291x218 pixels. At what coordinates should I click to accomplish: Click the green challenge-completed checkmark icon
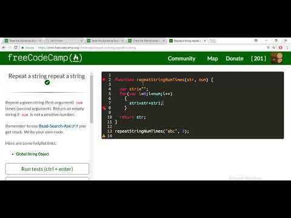click(x=47, y=82)
